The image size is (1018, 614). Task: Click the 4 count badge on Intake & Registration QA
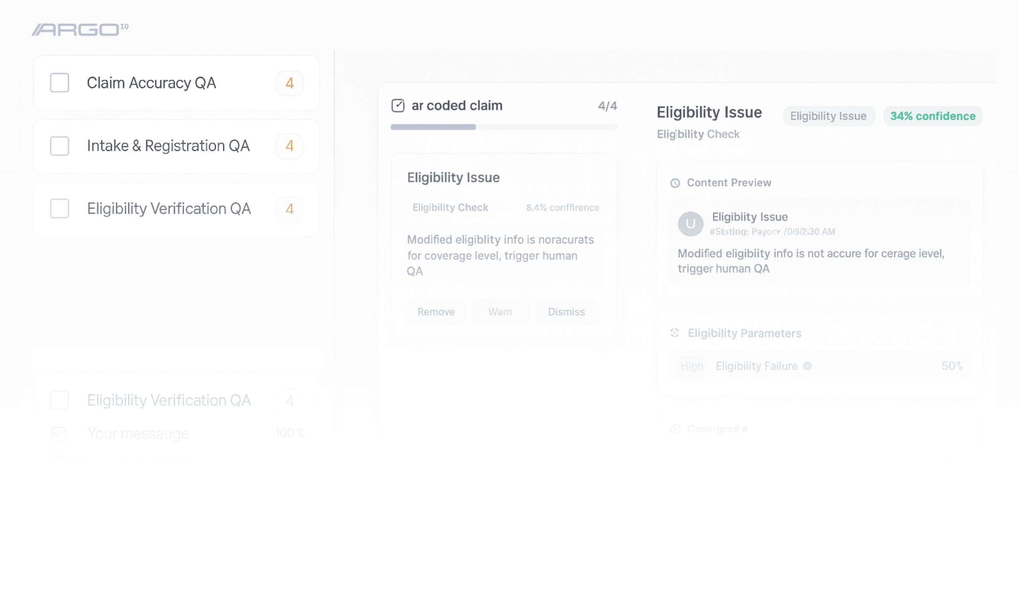[289, 146]
